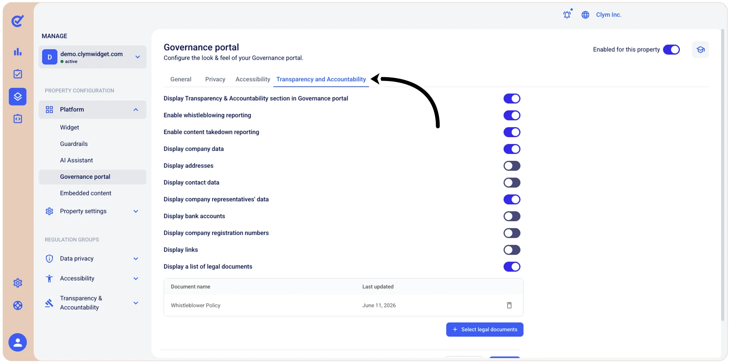
Task: Click the June 11, 2026 date cell
Action: (x=379, y=306)
